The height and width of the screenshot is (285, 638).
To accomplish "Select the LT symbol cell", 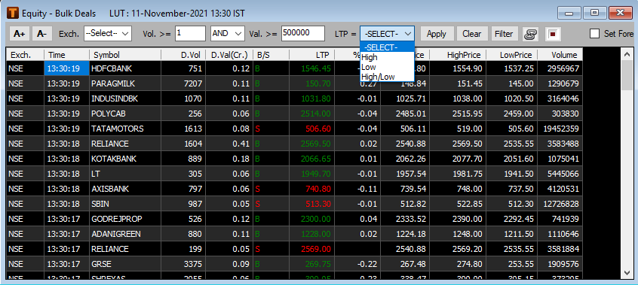I will (x=125, y=174).
